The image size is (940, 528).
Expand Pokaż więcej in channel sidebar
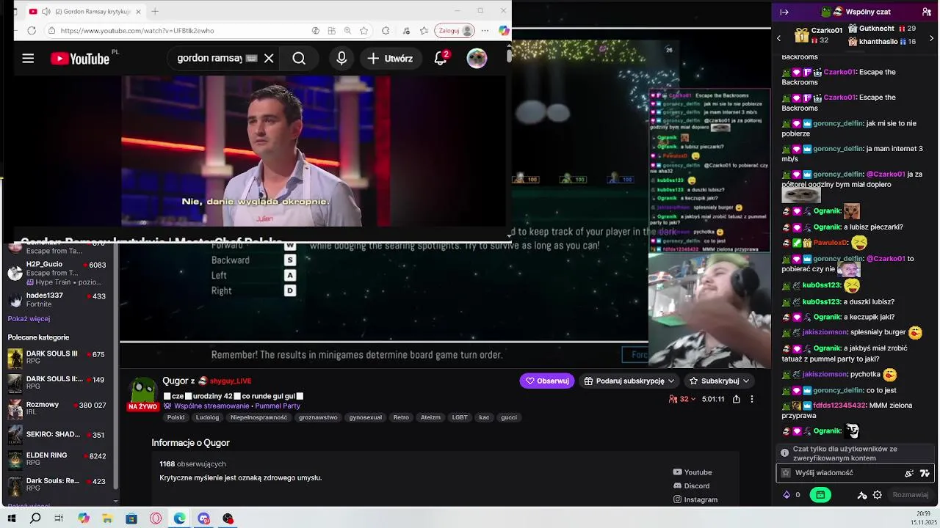tap(29, 319)
